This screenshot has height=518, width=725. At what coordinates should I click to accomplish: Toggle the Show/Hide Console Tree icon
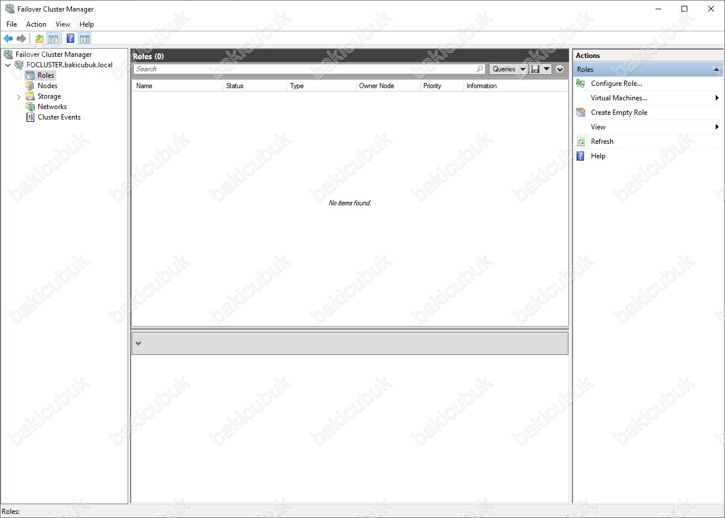click(53, 39)
